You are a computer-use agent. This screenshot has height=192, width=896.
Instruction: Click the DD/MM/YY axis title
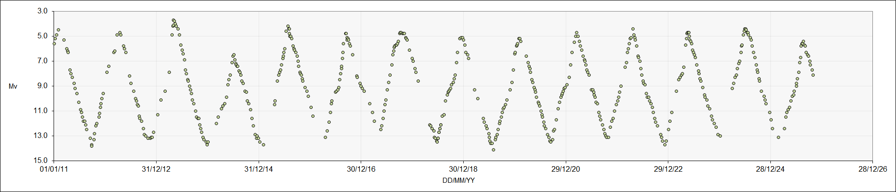click(x=459, y=180)
